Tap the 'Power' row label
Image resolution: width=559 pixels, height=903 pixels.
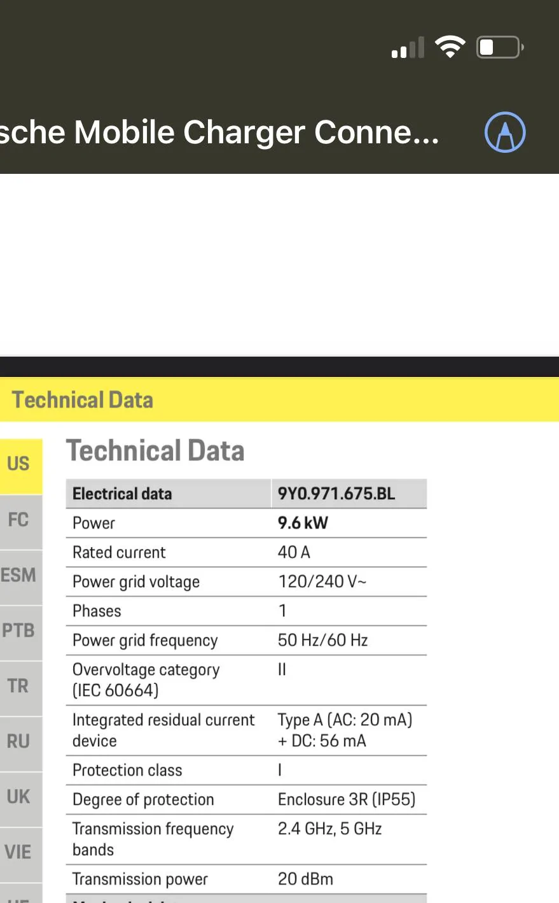point(93,523)
